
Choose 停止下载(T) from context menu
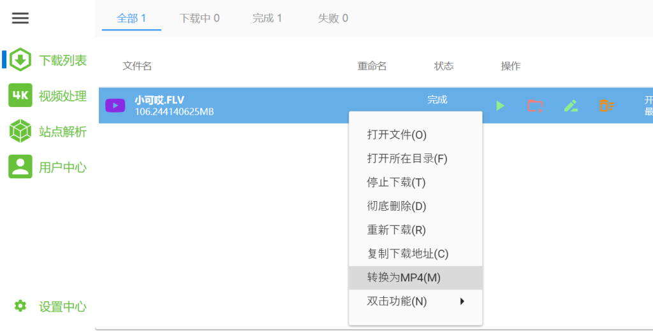pyautogui.click(x=416, y=182)
